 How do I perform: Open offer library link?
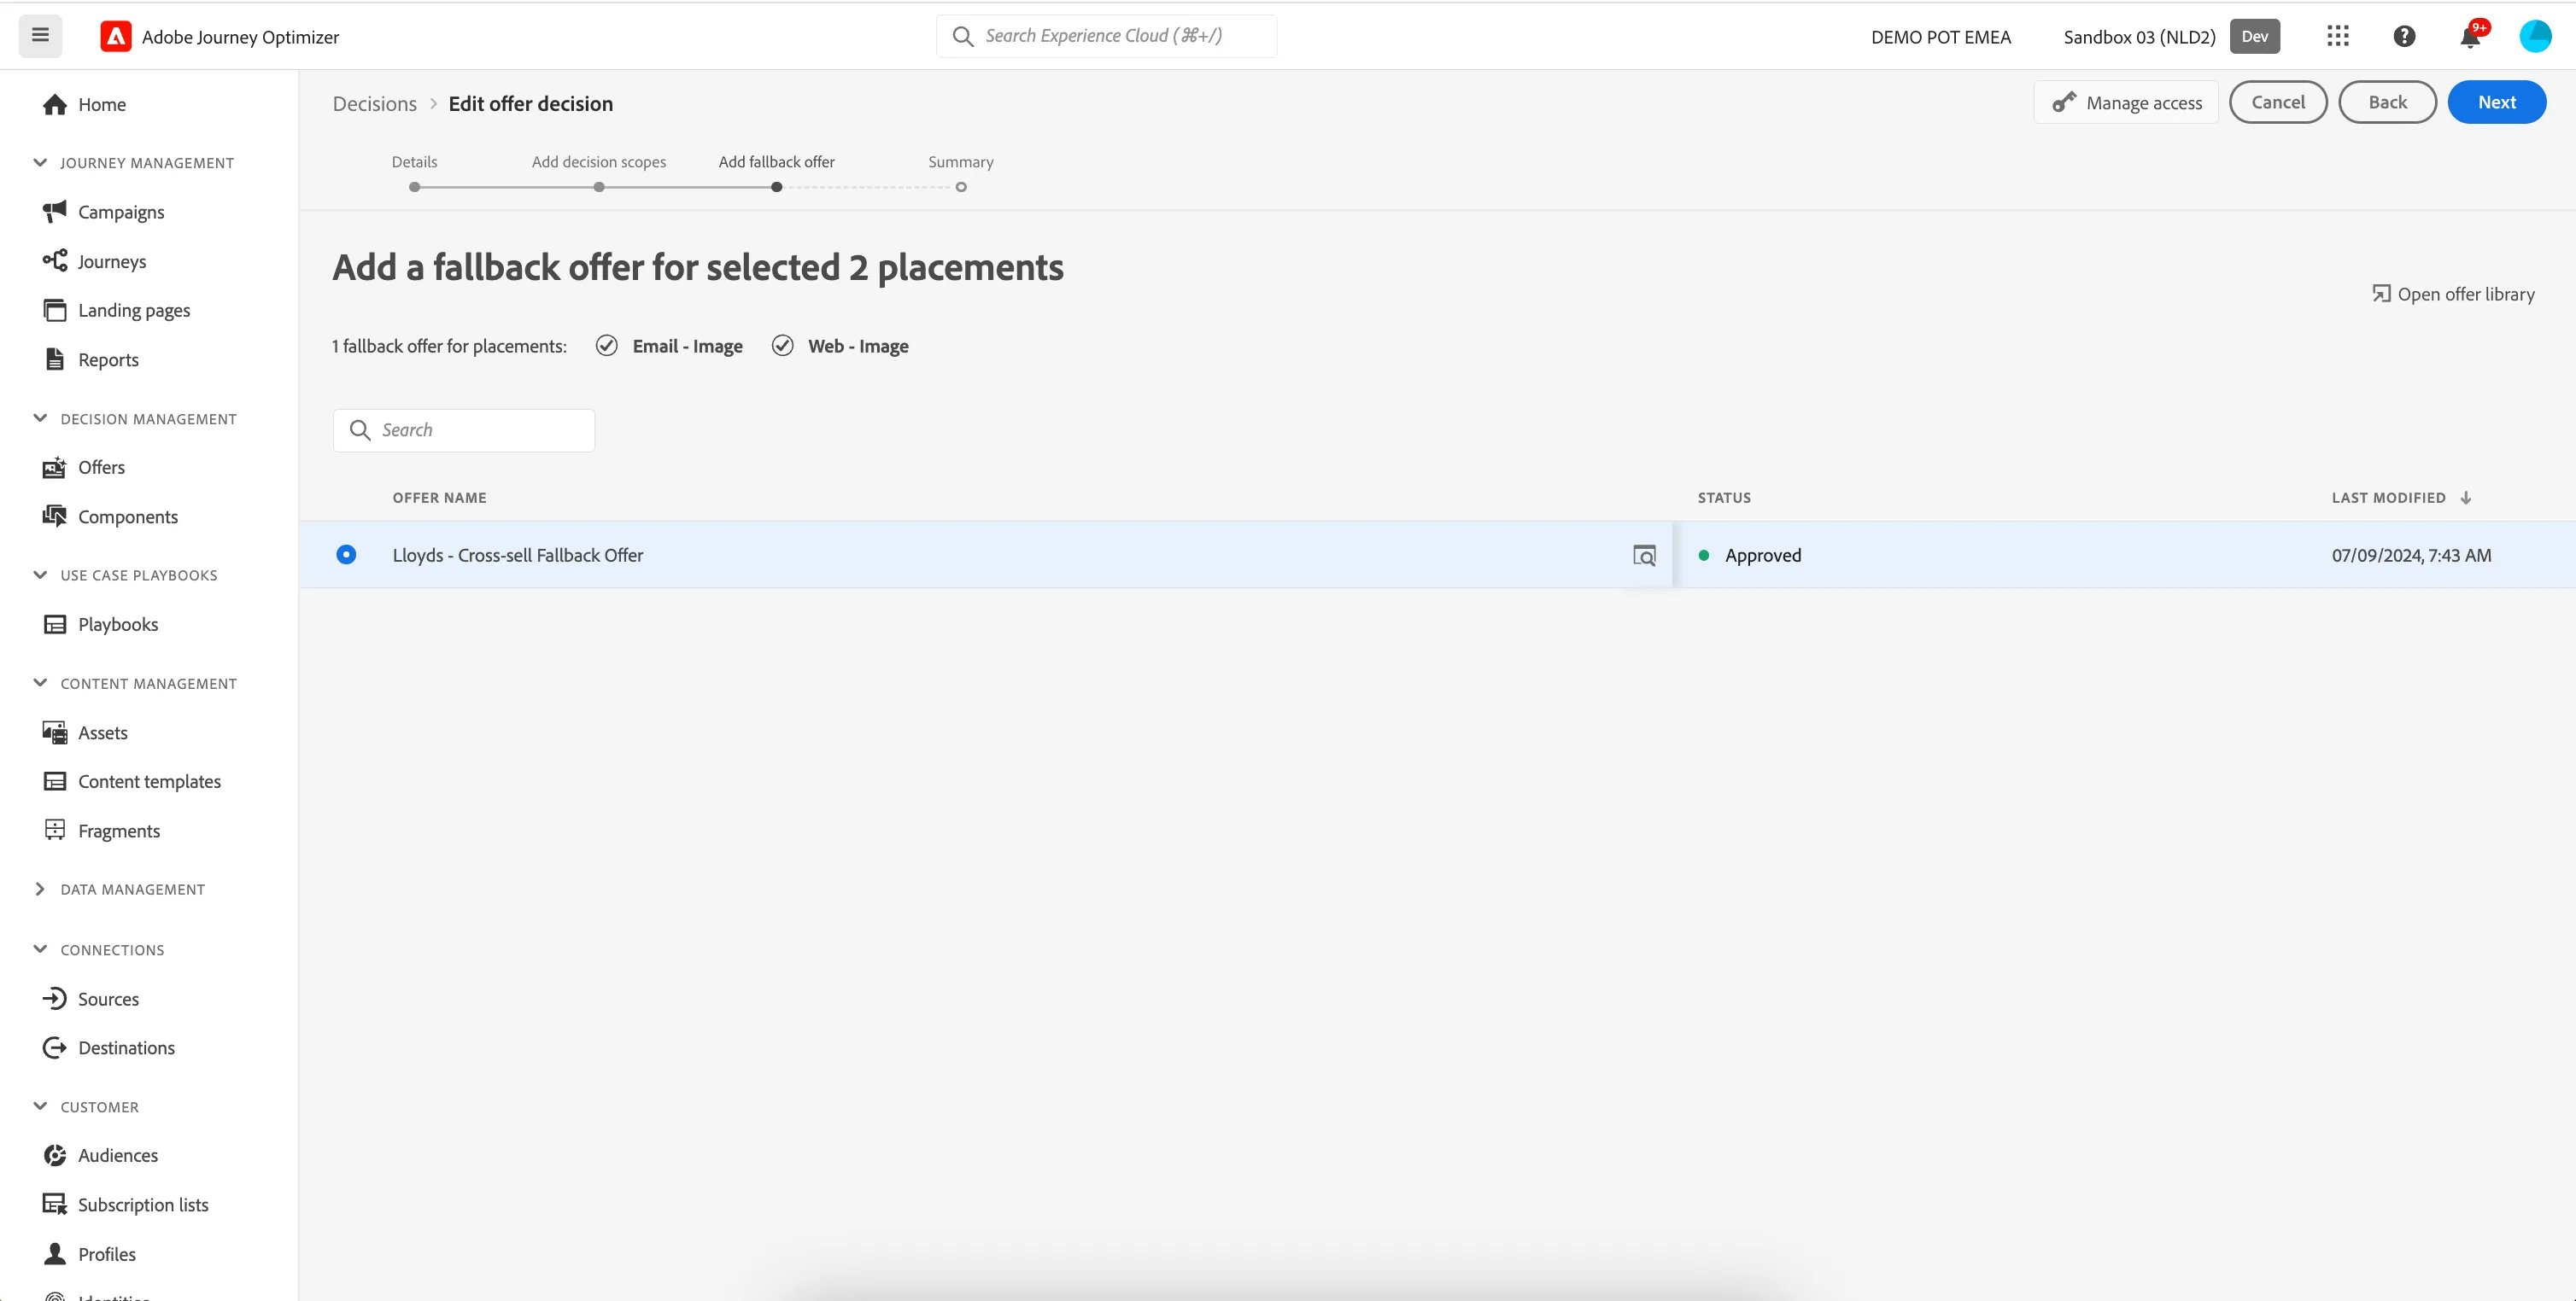coord(2453,294)
